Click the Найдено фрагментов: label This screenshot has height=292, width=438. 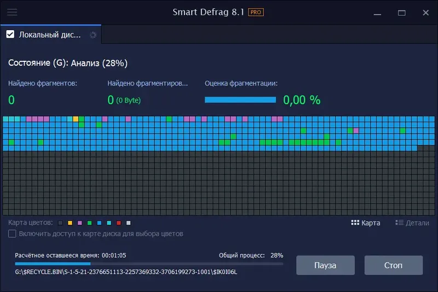click(x=43, y=83)
